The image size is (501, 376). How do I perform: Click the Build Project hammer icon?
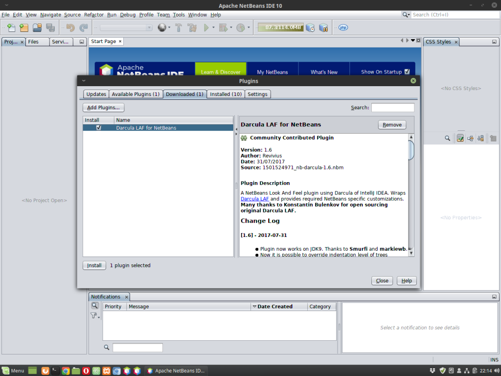(179, 28)
